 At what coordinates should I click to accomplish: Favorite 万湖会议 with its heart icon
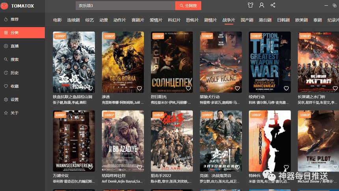[90, 167]
